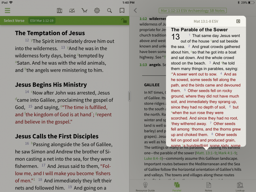Open the Mark 4:1–9 link
256x192 pixels.
[227, 153]
